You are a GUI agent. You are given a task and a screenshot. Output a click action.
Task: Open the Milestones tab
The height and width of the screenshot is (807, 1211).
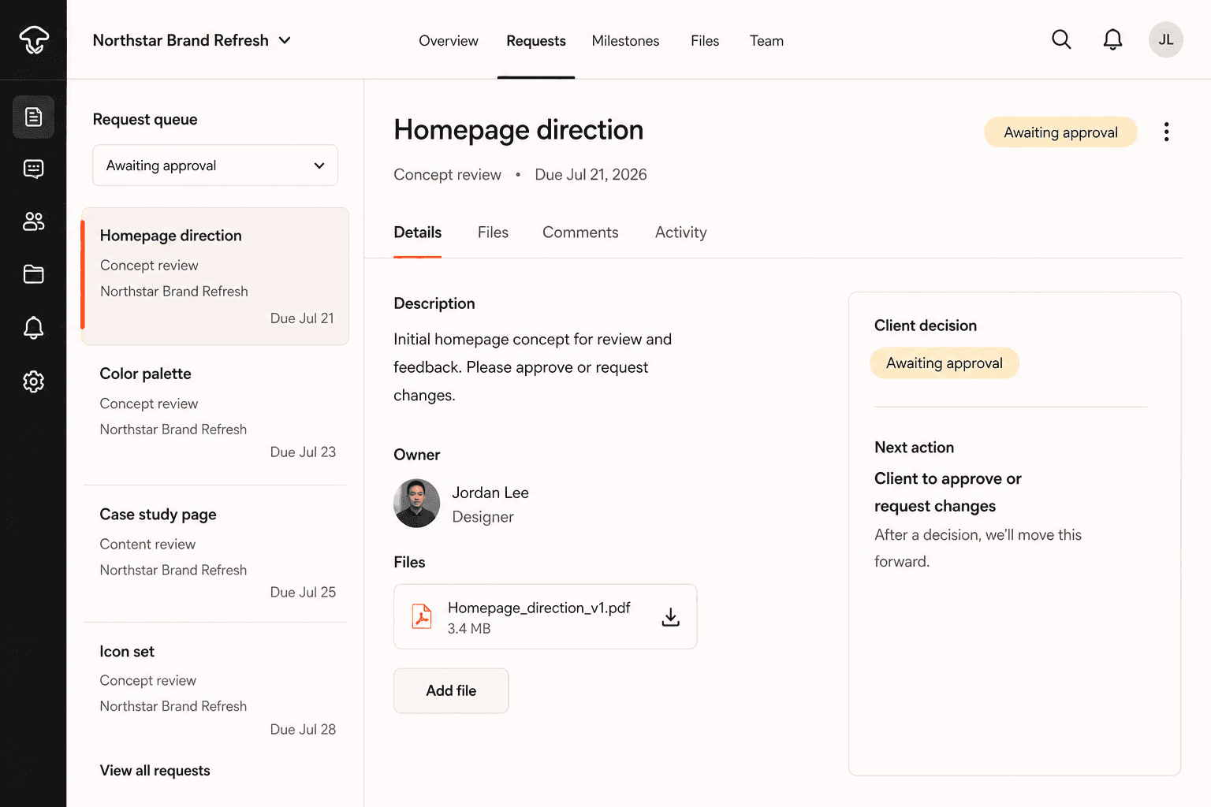[x=625, y=41]
